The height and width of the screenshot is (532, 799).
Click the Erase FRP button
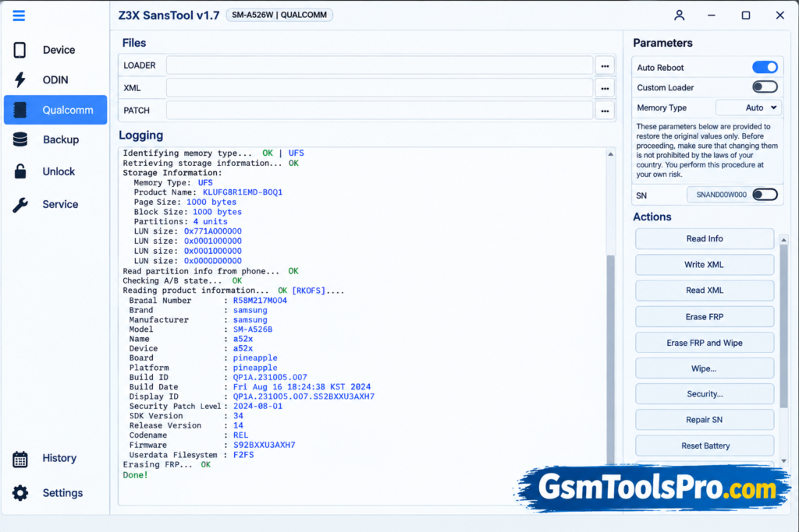[705, 317]
